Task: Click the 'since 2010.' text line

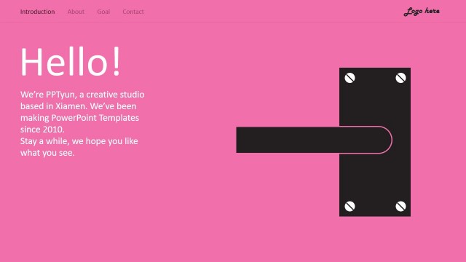Action: point(42,130)
